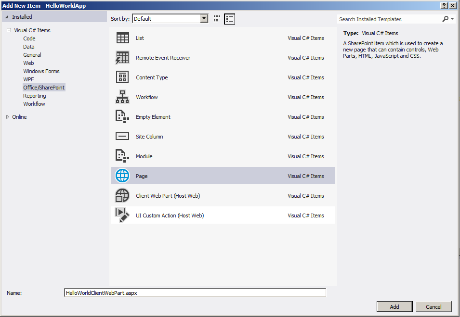Click Visual C# Items in Page row
The image size is (460, 317).
pyautogui.click(x=306, y=176)
